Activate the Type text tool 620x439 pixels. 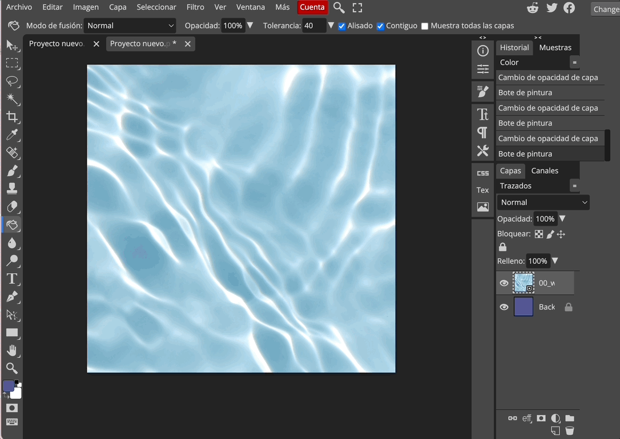click(x=11, y=279)
